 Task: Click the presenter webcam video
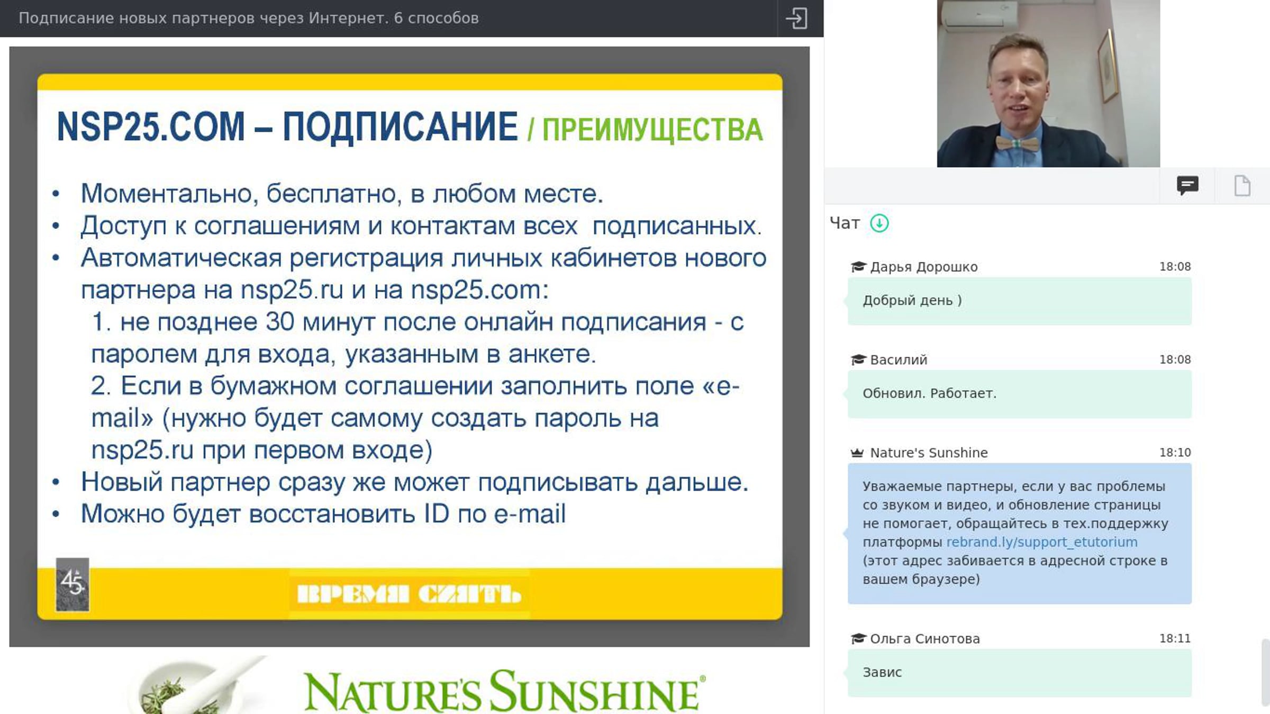click(x=1048, y=84)
